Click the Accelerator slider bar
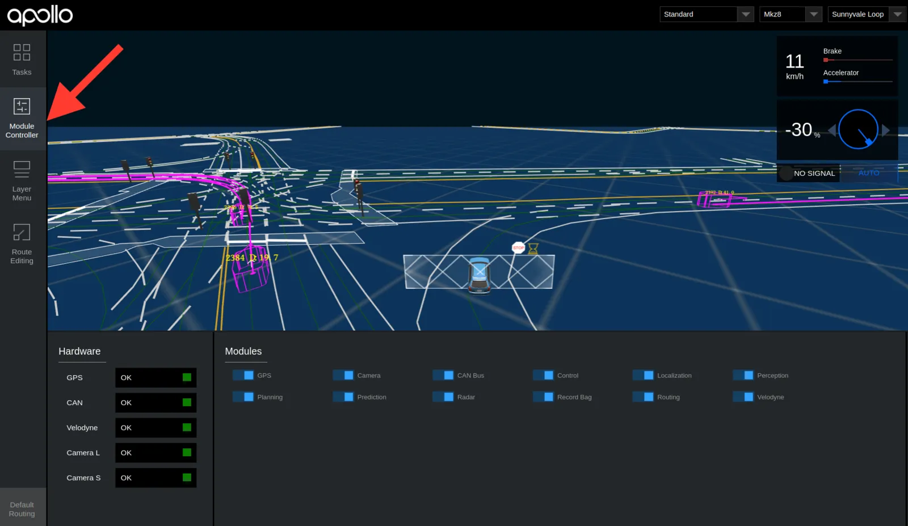 click(858, 82)
